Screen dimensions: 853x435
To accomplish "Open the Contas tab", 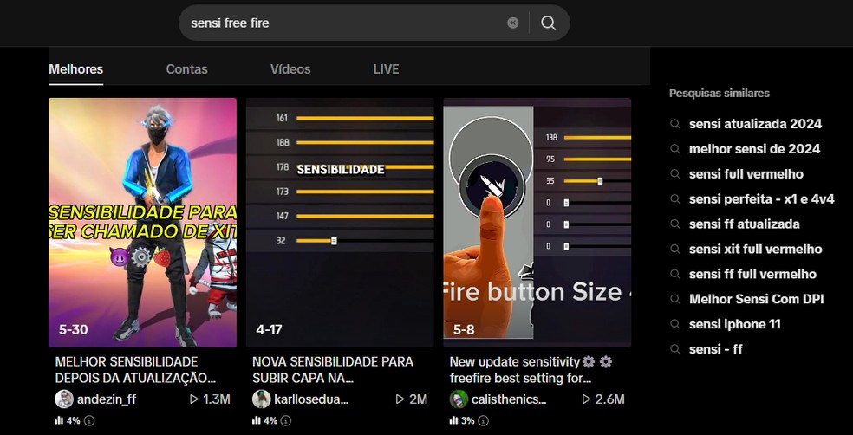I will tap(186, 69).
